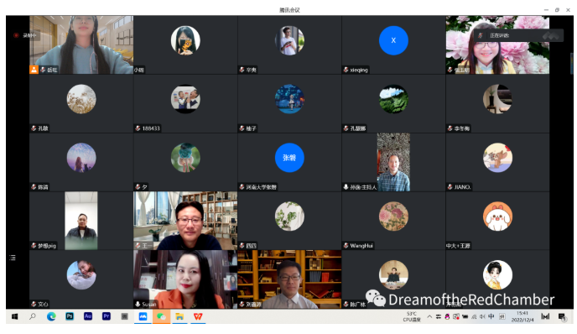Toggle the microphone icon on Susan's tile
The image size is (577, 334).
point(138,304)
